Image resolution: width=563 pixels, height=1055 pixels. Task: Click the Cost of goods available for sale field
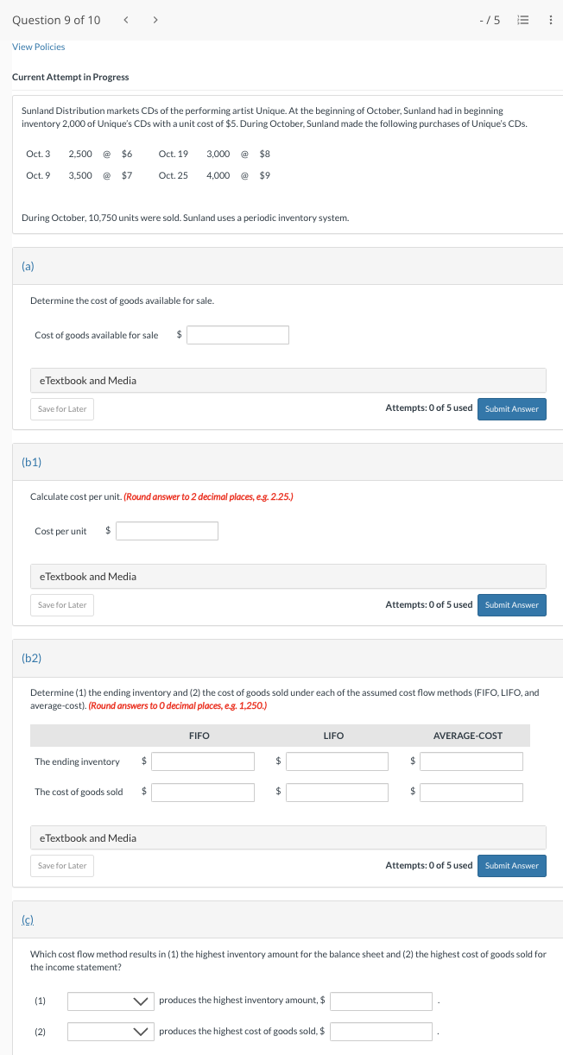click(x=237, y=334)
